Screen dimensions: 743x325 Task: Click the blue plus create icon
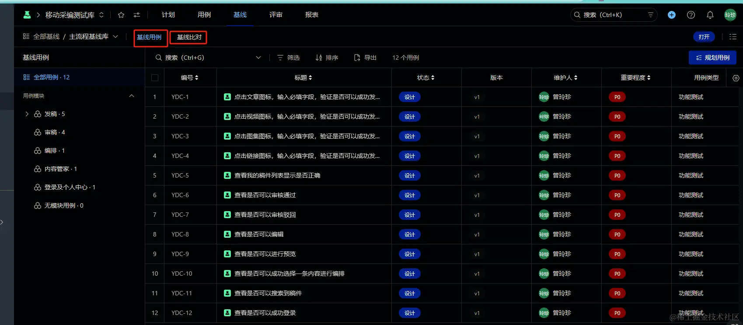coord(672,15)
